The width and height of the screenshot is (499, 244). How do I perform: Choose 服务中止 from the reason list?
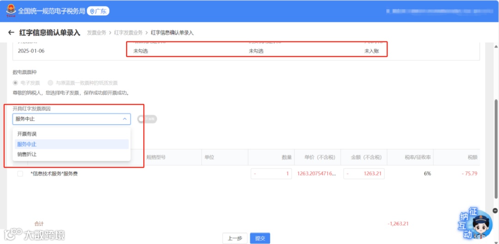pos(72,144)
